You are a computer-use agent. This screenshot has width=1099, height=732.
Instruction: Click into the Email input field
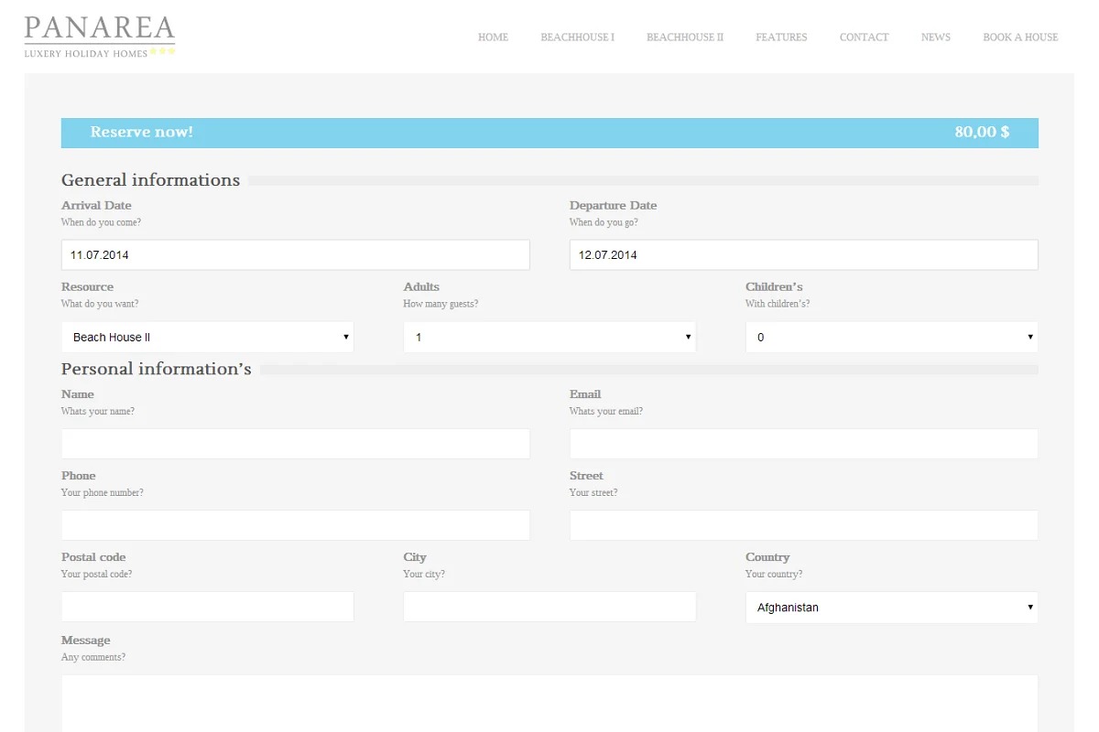[803, 444]
